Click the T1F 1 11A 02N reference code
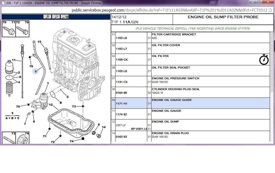275x173 pixels. [125, 22]
